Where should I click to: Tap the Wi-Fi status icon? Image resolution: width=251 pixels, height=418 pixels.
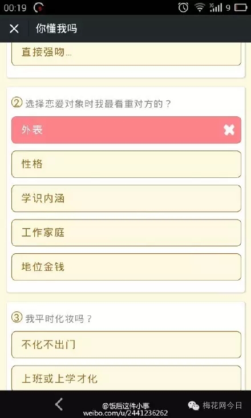[x=200, y=7]
